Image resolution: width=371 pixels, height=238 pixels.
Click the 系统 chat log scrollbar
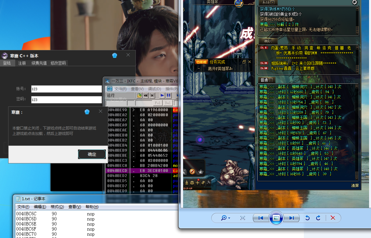click(357, 21)
